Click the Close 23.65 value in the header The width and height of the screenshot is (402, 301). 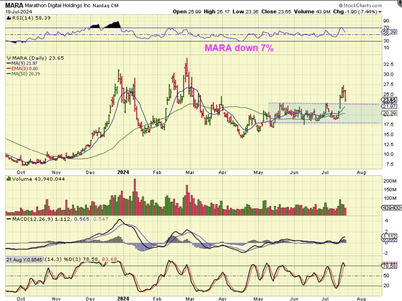[275, 11]
